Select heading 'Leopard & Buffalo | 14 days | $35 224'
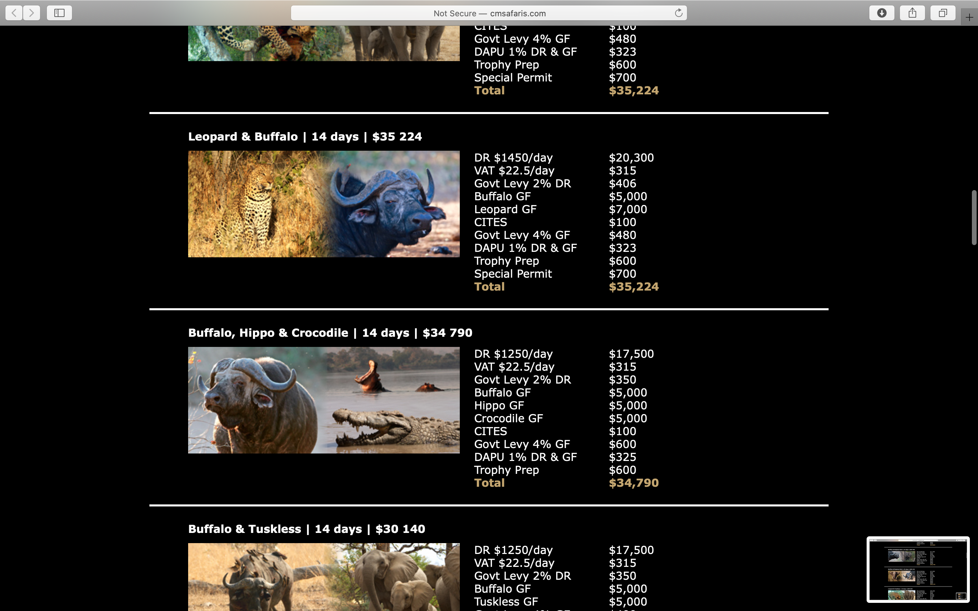 pyautogui.click(x=305, y=136)
